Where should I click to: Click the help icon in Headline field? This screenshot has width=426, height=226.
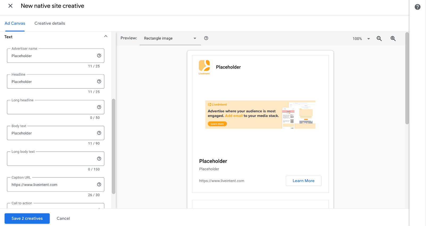99,81
